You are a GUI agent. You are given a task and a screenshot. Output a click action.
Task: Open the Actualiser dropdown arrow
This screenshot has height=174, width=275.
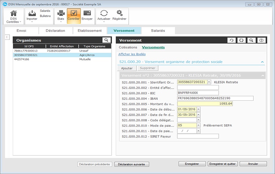coord(104,22)
